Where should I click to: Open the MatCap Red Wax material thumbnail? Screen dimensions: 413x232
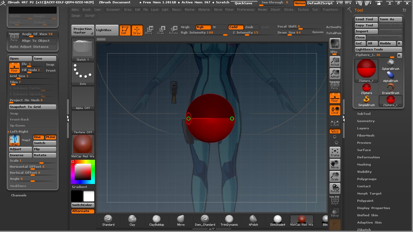(83, 145)
